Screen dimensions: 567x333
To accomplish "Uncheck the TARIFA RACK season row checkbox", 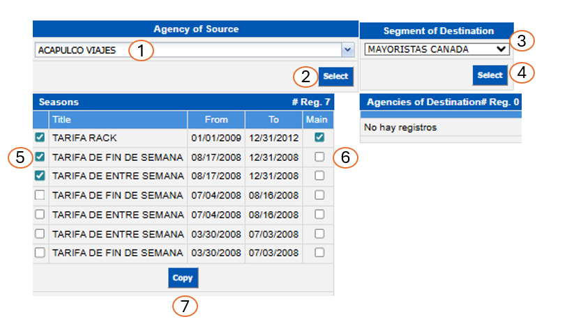I will click(40, 138).
